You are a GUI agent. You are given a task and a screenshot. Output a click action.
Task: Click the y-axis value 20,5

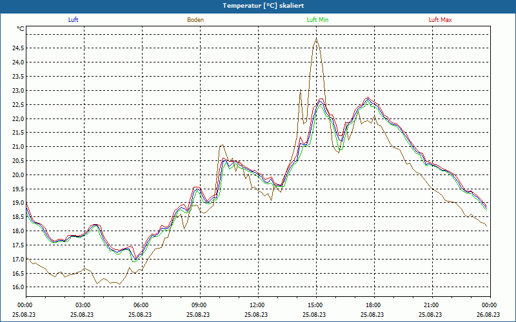18,161
